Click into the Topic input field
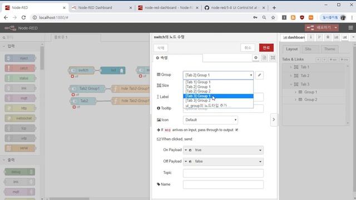 (x=223, y=173)
